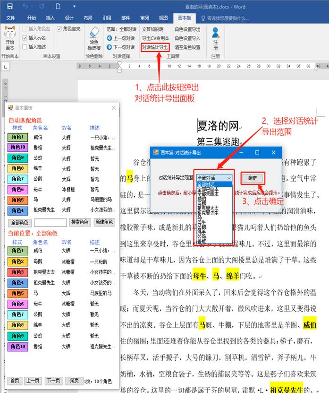Click the 下一页 paging button
This screenshot has height=393, width=329.
pyautogui.click(x=53, y=381)
